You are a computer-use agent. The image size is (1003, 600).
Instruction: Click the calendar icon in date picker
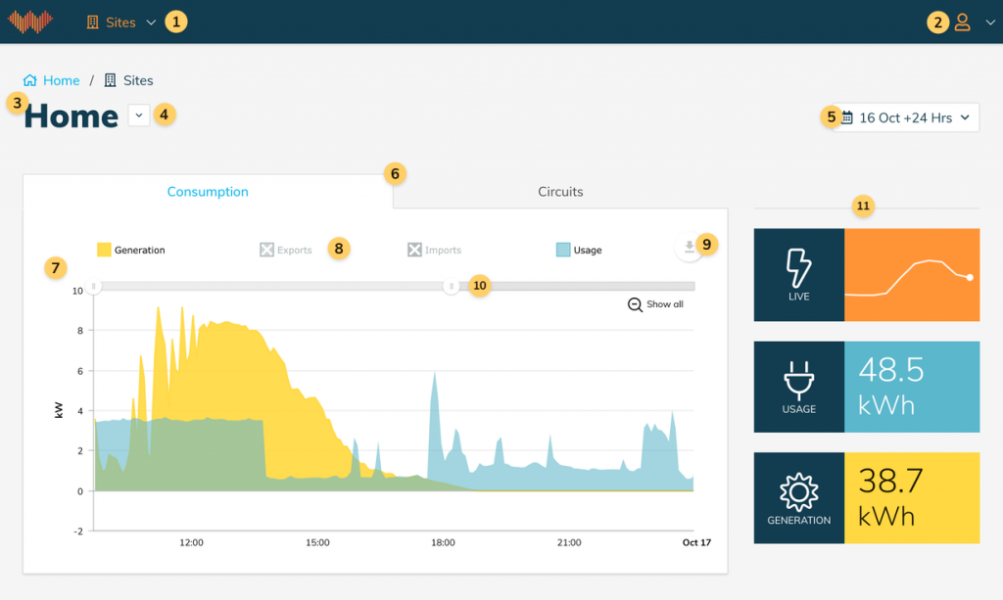[x=847, y=117]
